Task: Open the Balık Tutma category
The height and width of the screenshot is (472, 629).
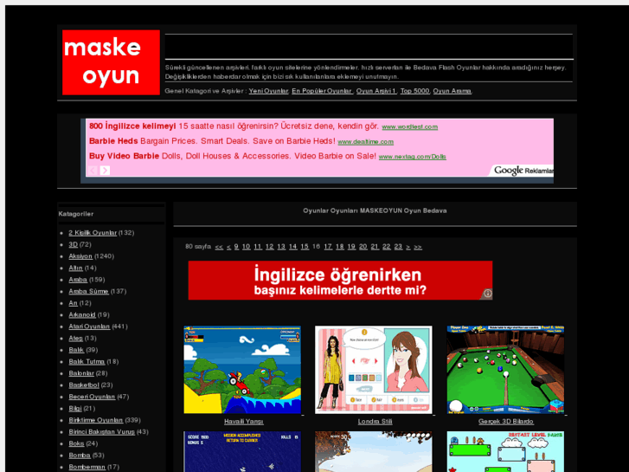Action: (87, 362)
